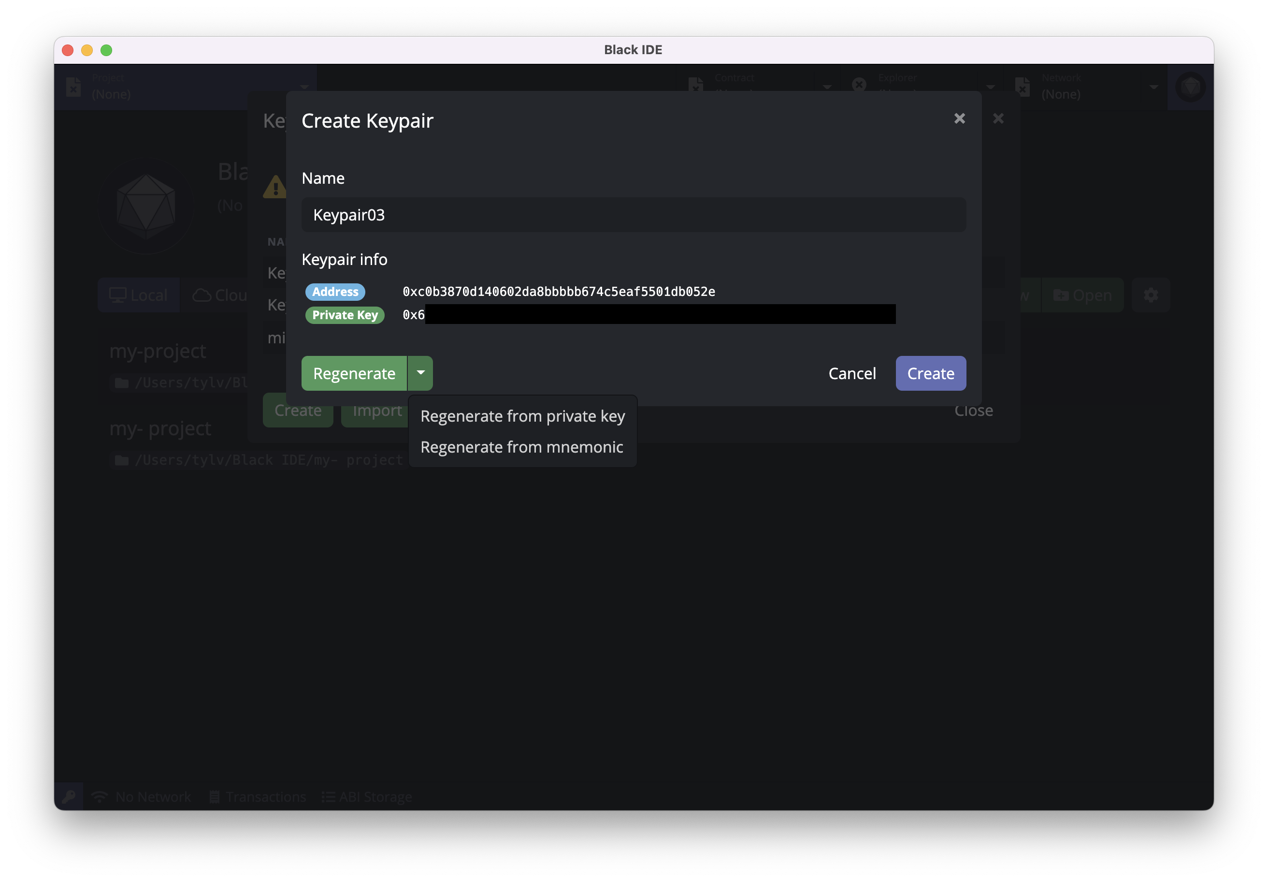Close the Create Keypair dialog
The height and width of the screenshot is (882, 1268).
tap(959, 118)
